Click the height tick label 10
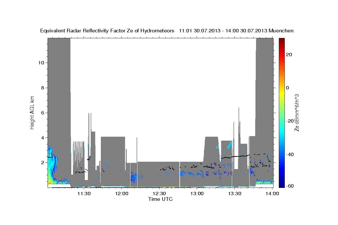This screenshot has height=225, width=338. point(41,62)
